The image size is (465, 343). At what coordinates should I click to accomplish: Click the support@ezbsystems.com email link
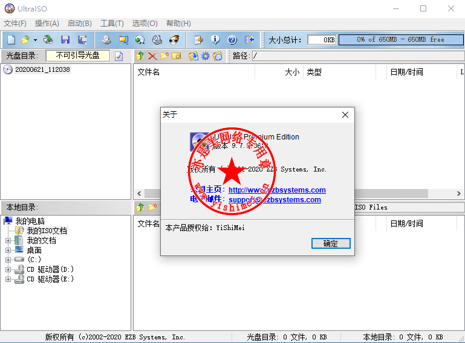coord(275,200)
